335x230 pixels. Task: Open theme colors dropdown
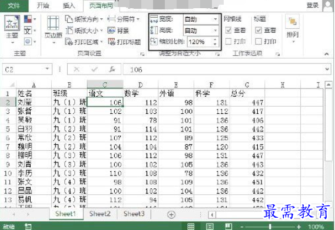coord(29,19)
